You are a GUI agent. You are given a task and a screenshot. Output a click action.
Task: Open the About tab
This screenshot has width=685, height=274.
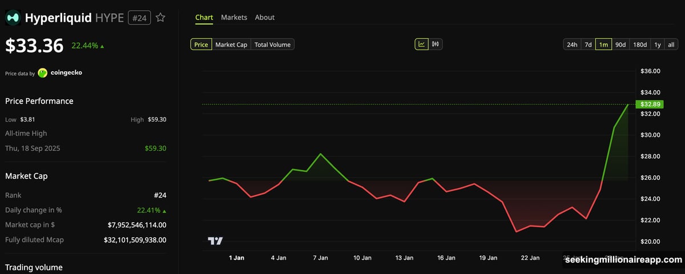click(x=265, y=18)
